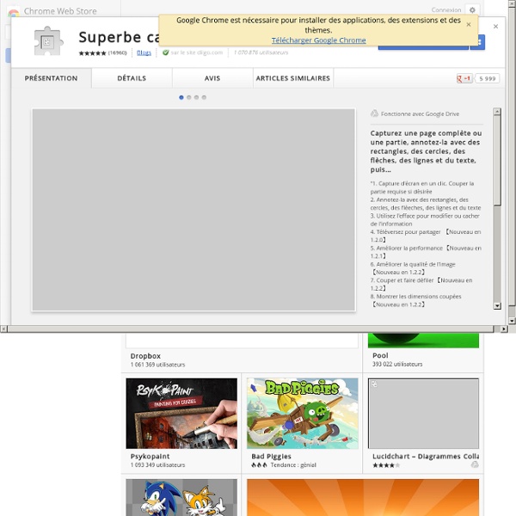Viewport: 516px width, 516px height.
Task: Click the 'Capturez une page complète' heading
Action: point(426,151)
